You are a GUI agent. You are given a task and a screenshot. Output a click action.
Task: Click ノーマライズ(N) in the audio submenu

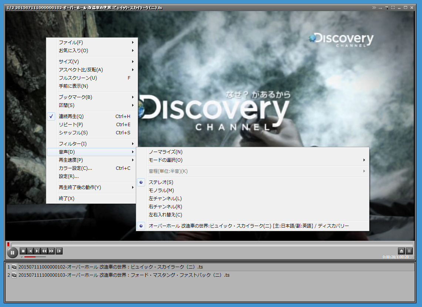tap(165, 152)
